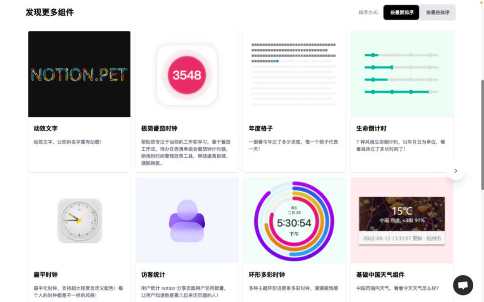Click the red 3548 pomodoro timer icon
The width and height of the screenshot is (484, 302).
(x=187, y=75)
